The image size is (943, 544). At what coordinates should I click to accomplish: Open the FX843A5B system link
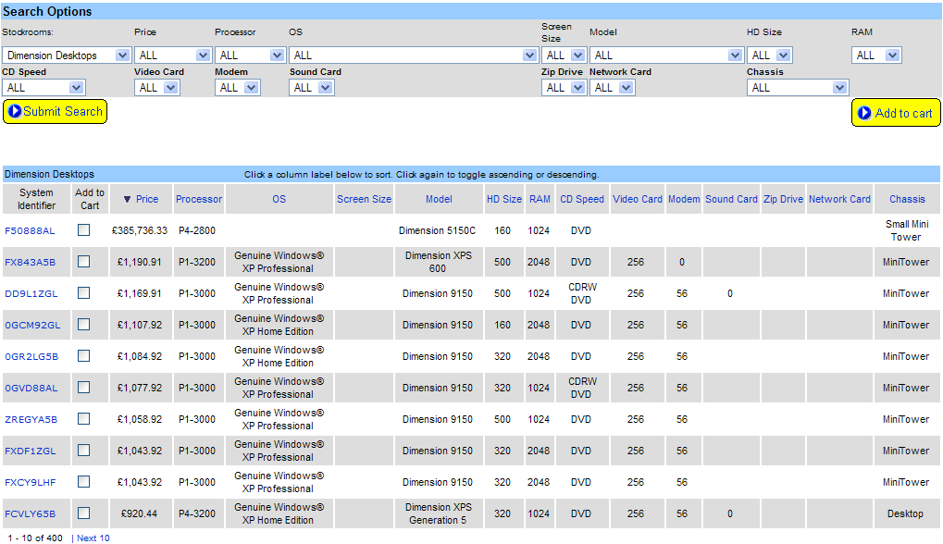(30, 262)
